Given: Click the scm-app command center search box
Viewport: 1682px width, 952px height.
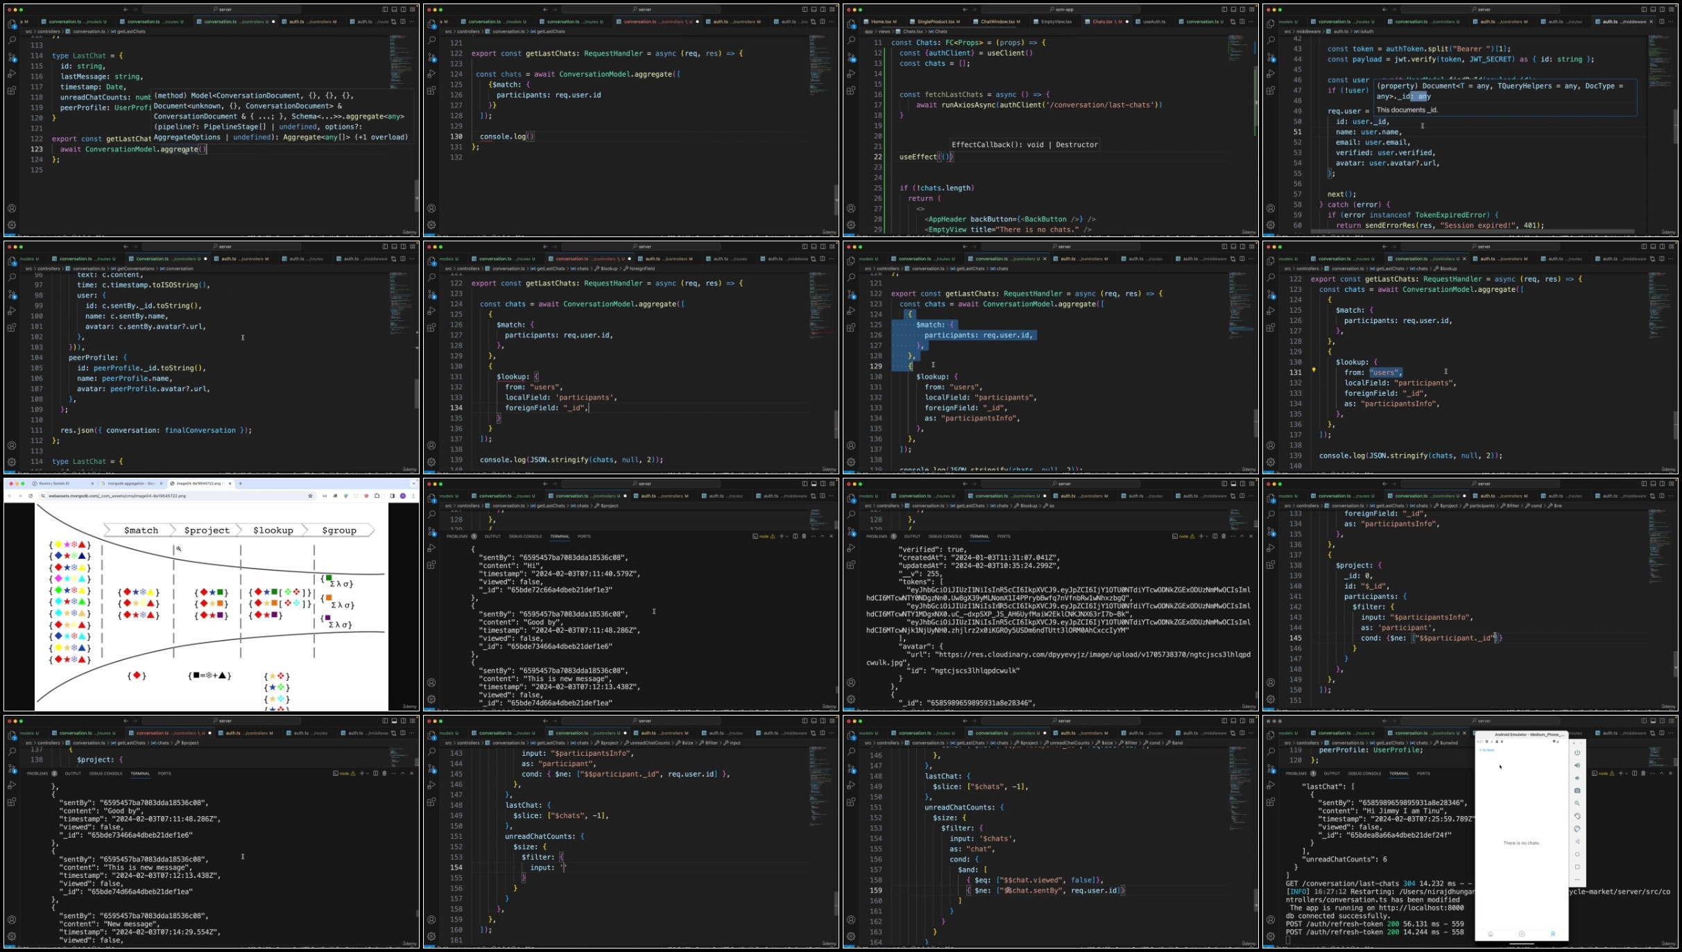Looking at the screenshot, I should pyautogui.click(x=1061, y=10).
